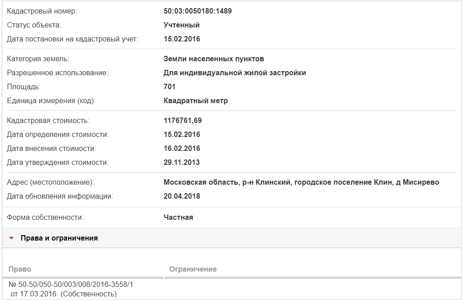
Task: Collapse the Права и ограничения section arrow
Action: pyautogui.click(x=11, y=238)
